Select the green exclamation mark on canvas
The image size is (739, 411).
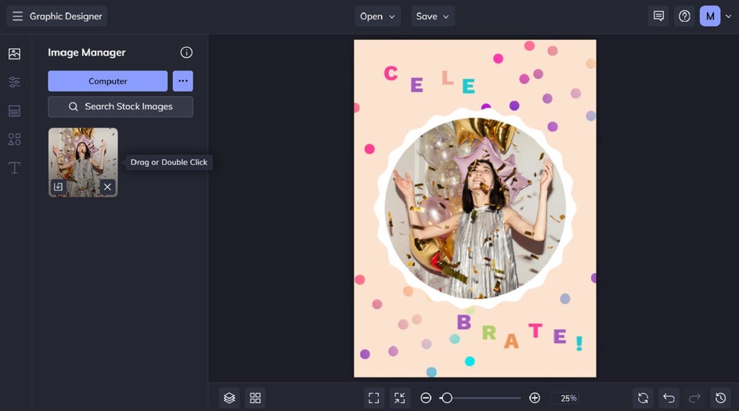point(579,343)
